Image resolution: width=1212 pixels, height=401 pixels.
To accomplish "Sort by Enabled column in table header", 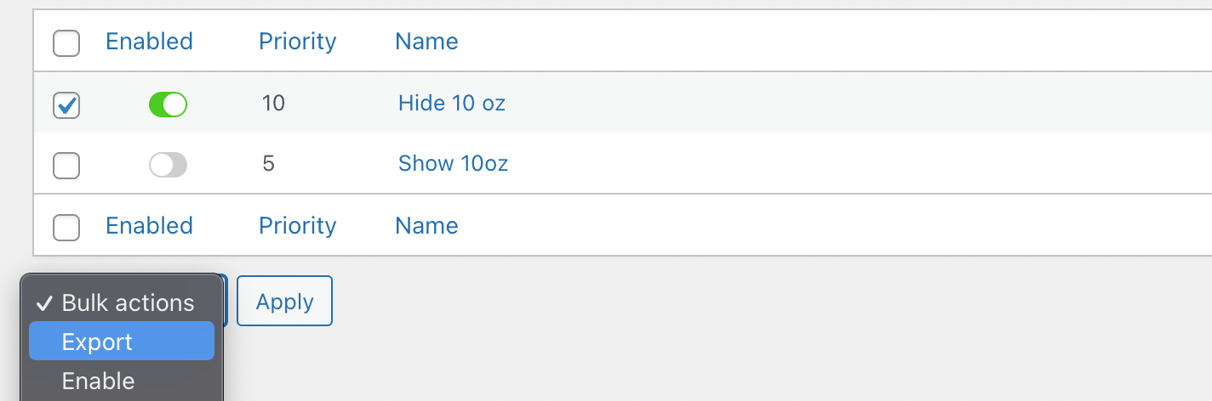I will tap(149, 42).
